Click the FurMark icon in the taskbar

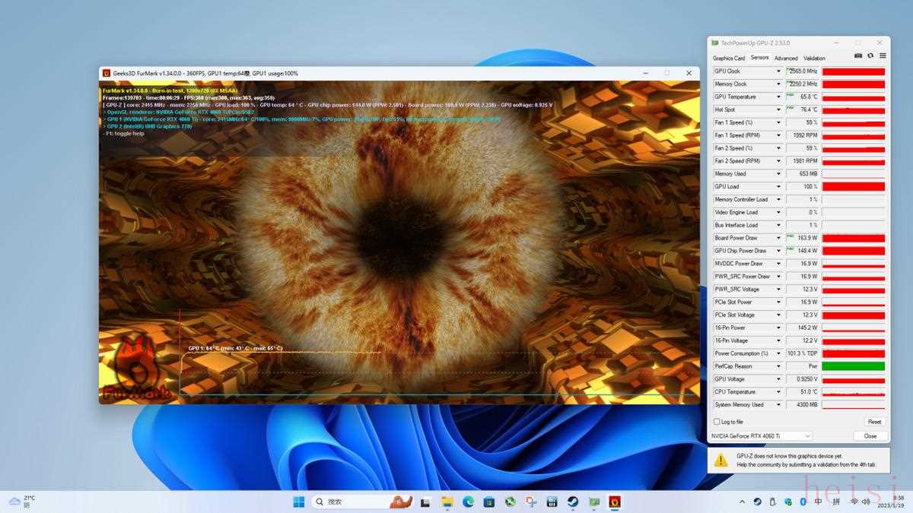(614, 502)
